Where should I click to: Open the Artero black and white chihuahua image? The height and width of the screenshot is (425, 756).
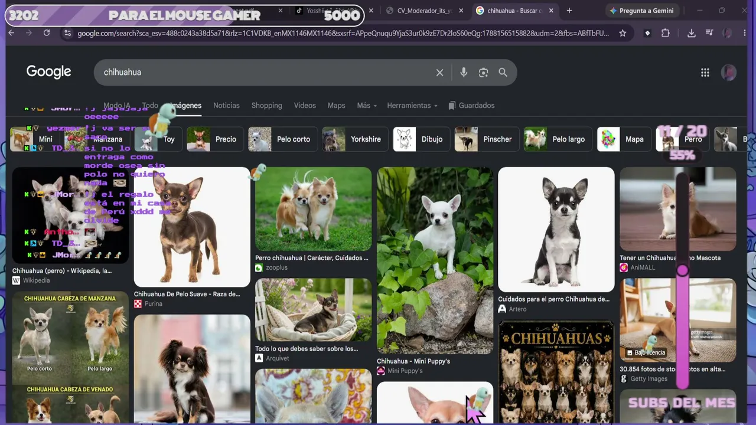pyautogui.click(x=556, y=230)
